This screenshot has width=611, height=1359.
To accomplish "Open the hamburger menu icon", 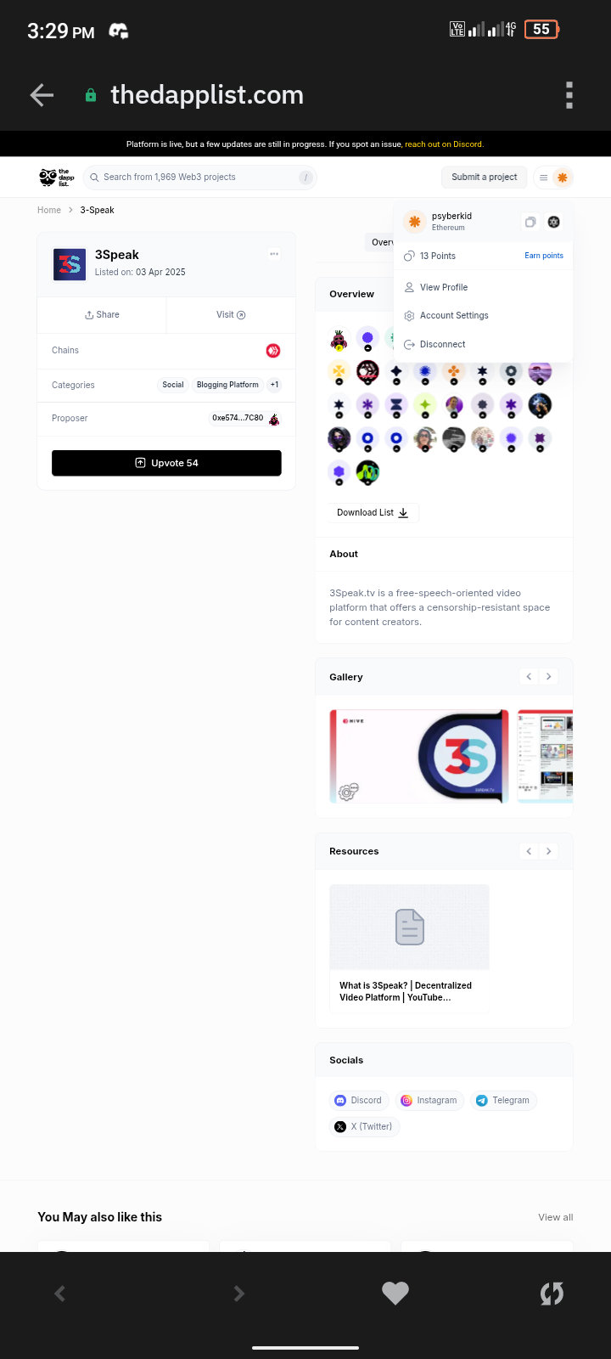I will point(543,178).
